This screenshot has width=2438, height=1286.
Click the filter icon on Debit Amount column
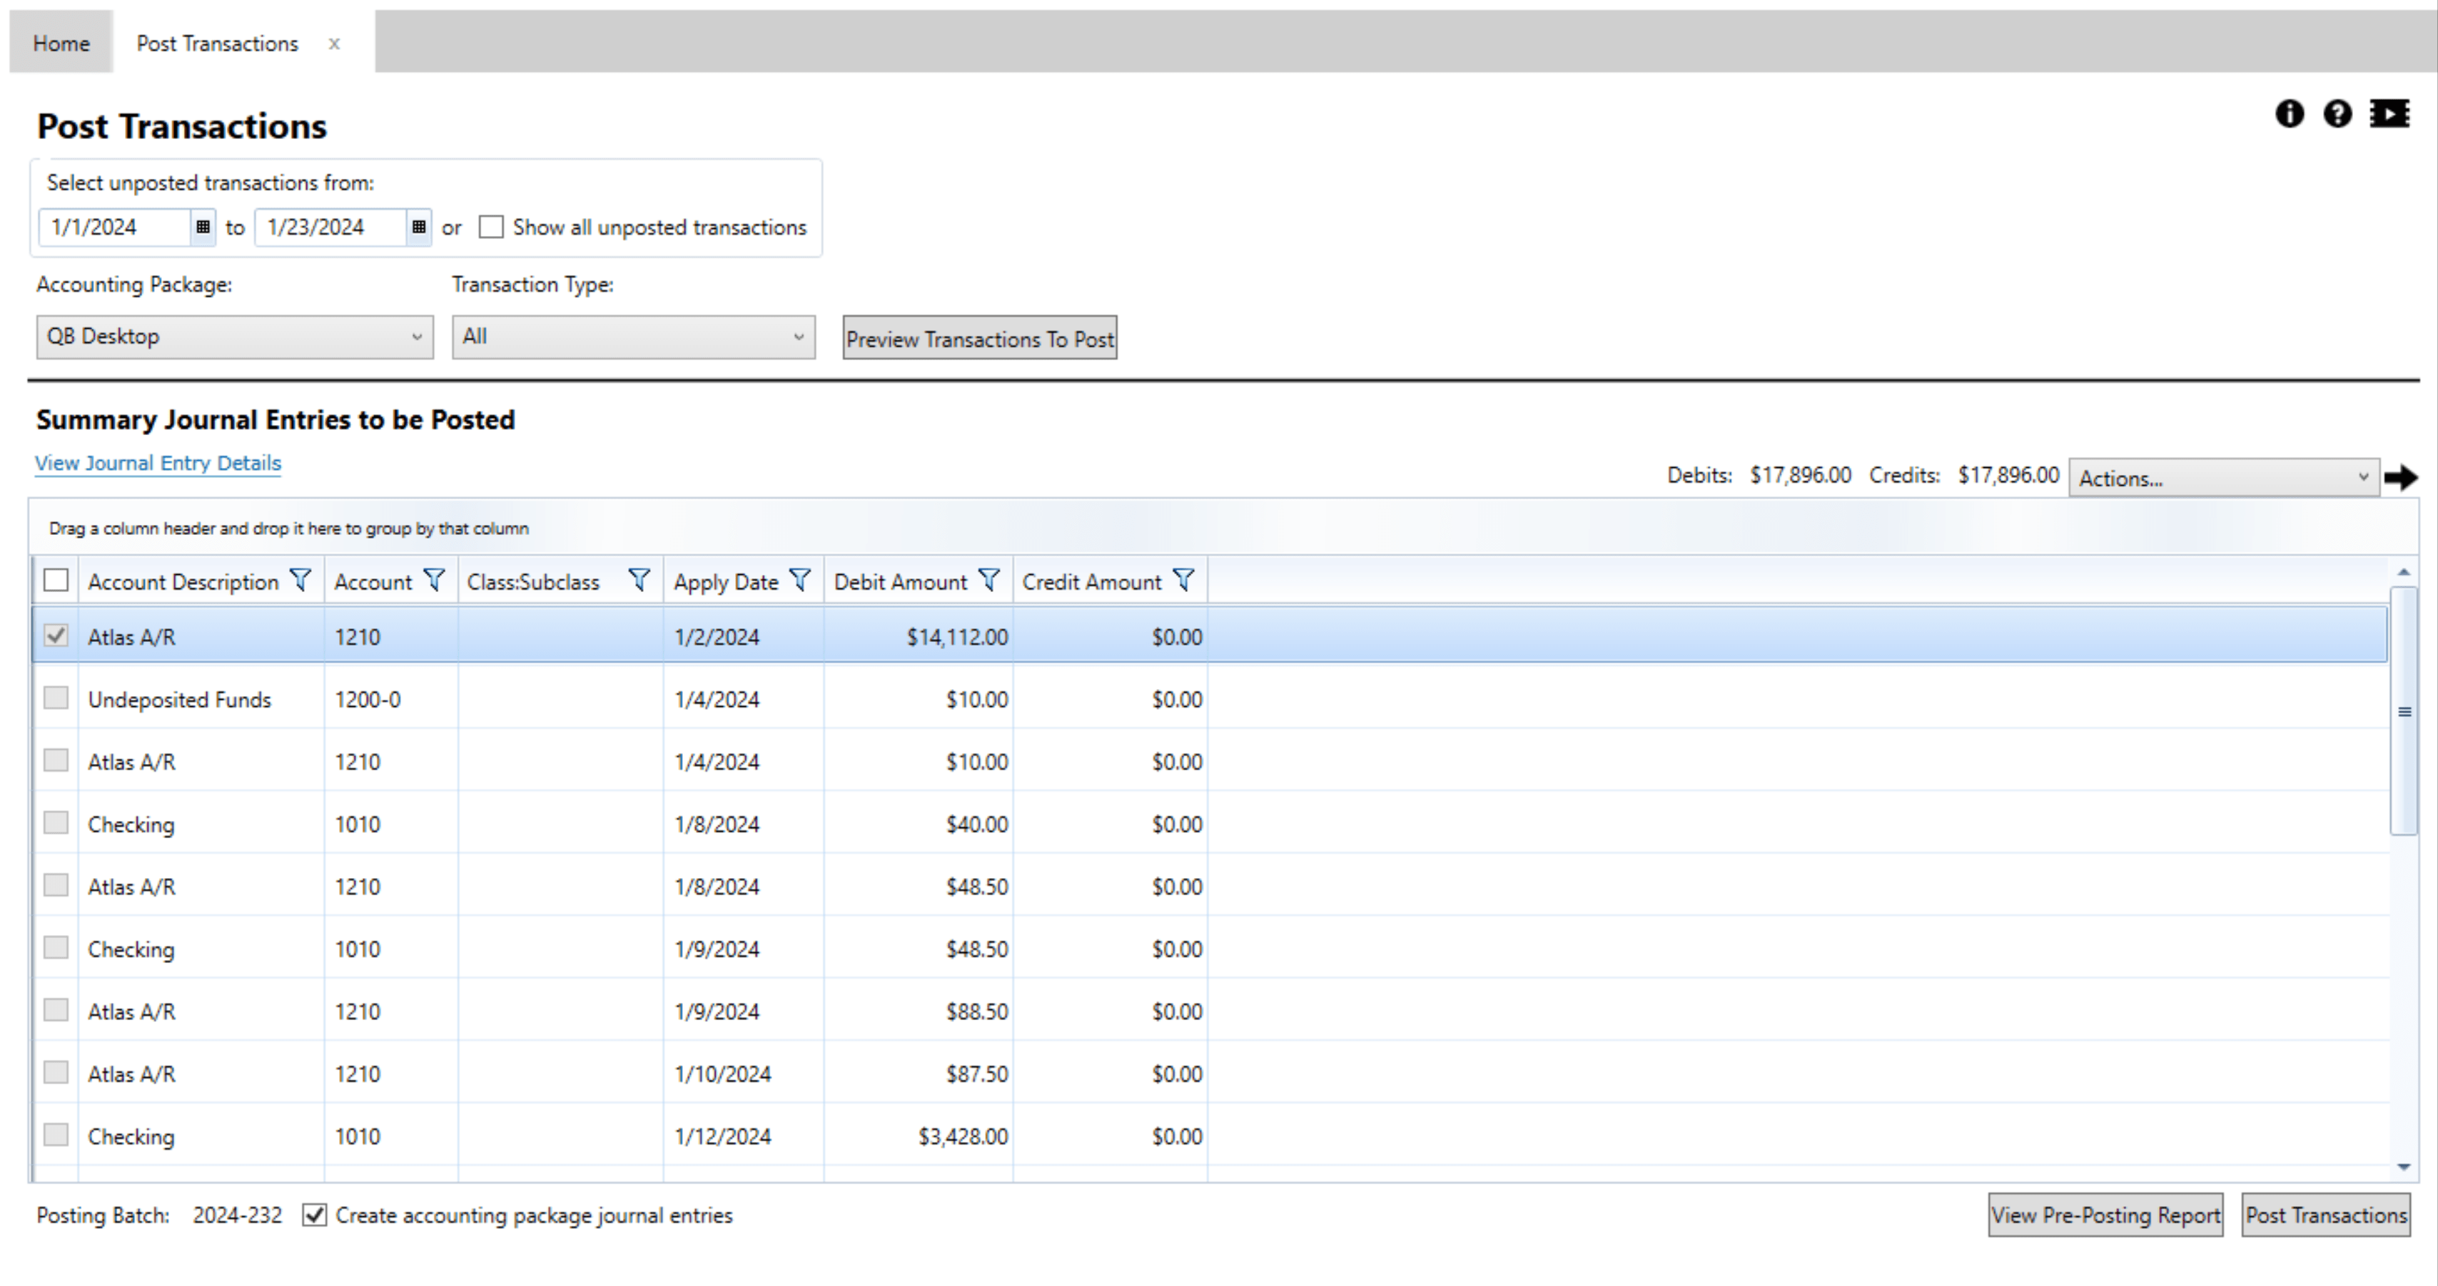[990, 580]
